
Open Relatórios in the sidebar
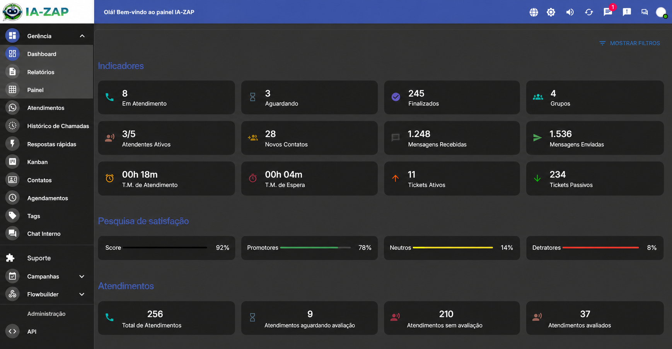46,72
